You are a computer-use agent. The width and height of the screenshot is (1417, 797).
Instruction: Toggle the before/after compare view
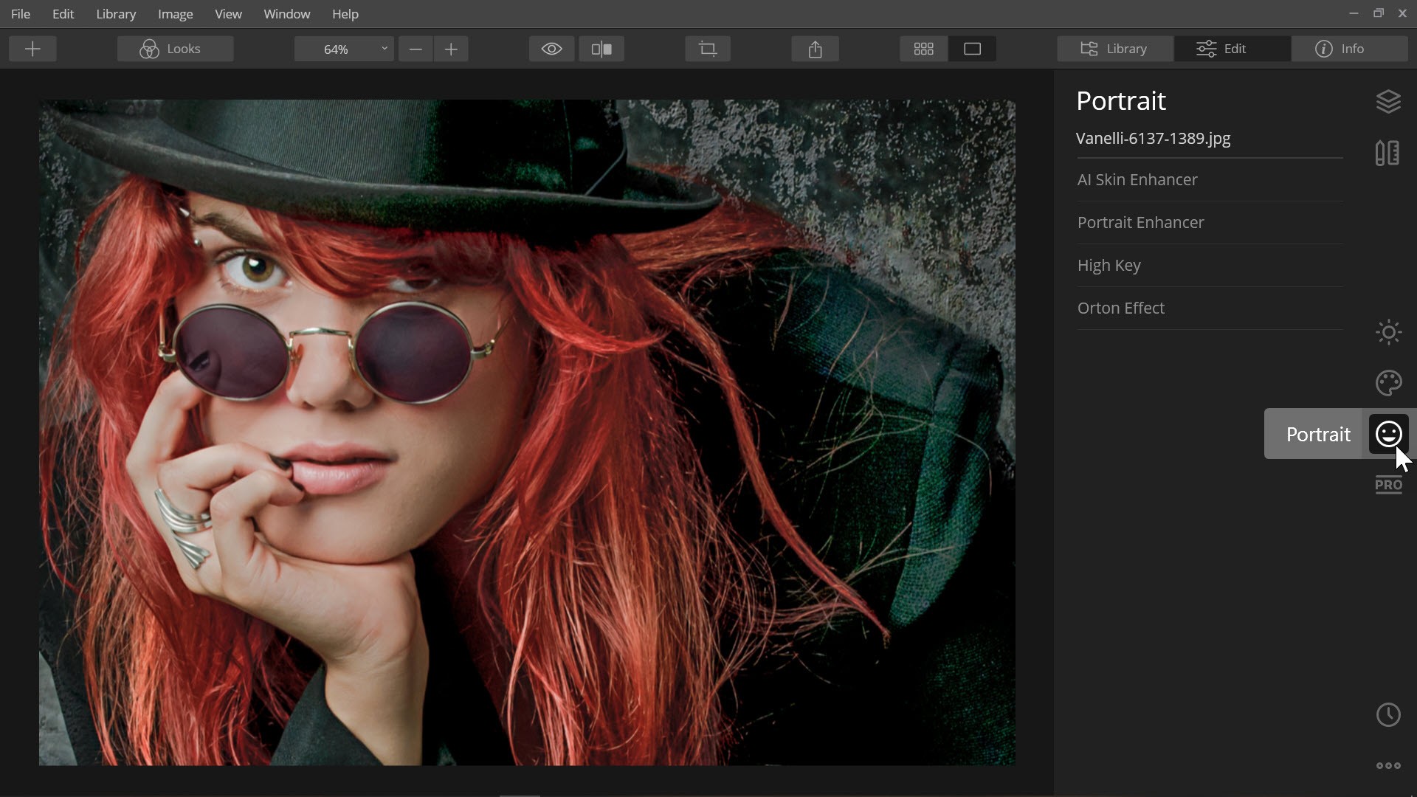[601, 49]
